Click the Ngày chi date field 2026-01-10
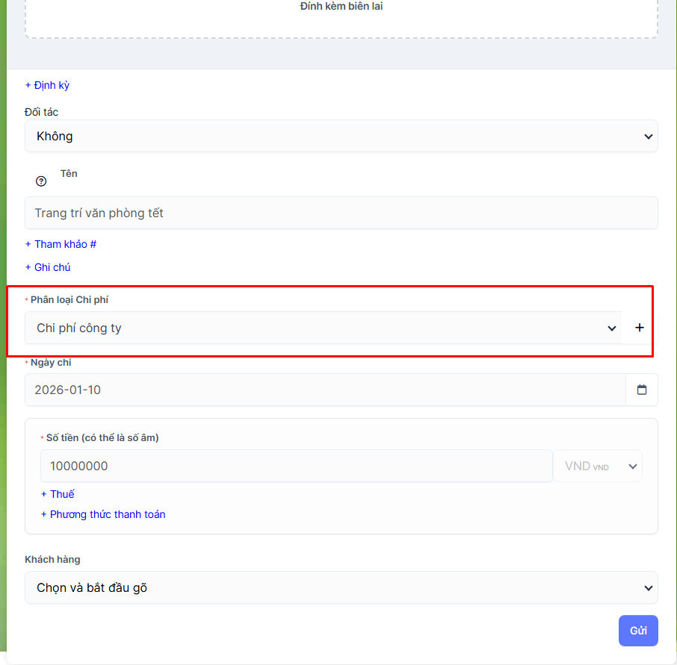Screen dimensions: 677x665 [x=324, y=390]
